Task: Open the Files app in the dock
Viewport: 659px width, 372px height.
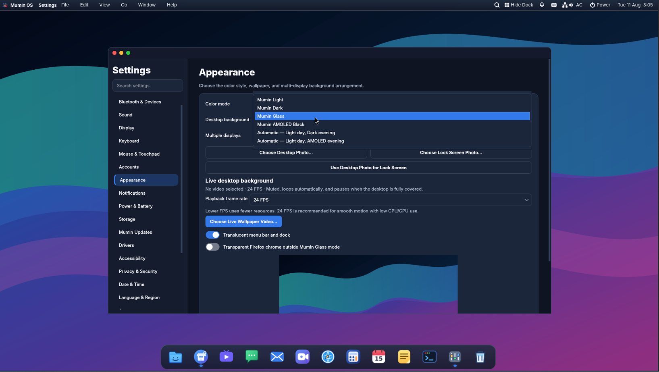Action: (x=175, y=357)
